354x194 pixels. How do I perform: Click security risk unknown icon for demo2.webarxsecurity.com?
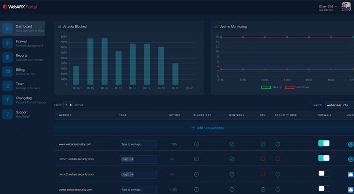pyautogui.click(x=278, y=174)
